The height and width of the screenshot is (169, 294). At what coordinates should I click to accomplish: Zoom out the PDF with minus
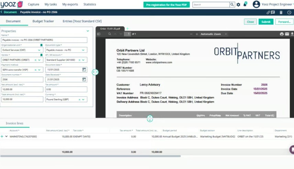click(x=191, y=34)
